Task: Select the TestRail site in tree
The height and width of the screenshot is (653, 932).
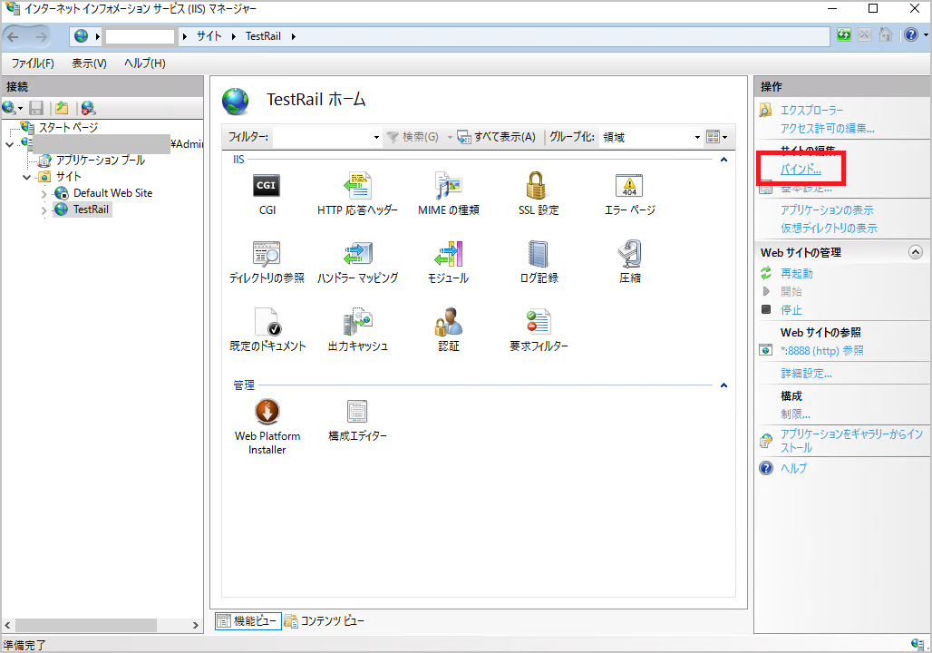Action: [x=91, y=210]
